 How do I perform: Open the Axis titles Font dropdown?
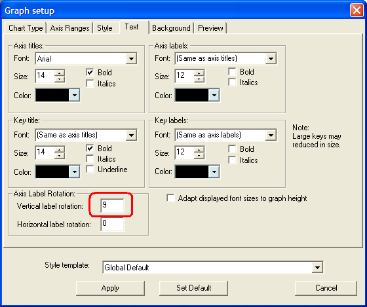click(131, 58)
